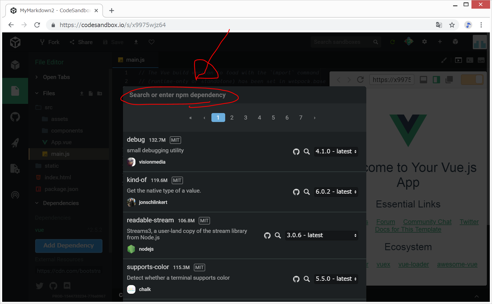Toggle the orange switch in preview bar
This screenshot has width=492, height=304.
tap(472, 80)
